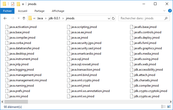
Task: Select the java.base.jmod file icon
Action: point(7,32)
